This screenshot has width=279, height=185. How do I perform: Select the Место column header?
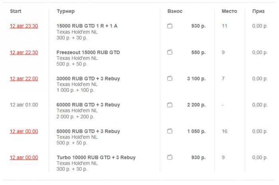point(229,11)
